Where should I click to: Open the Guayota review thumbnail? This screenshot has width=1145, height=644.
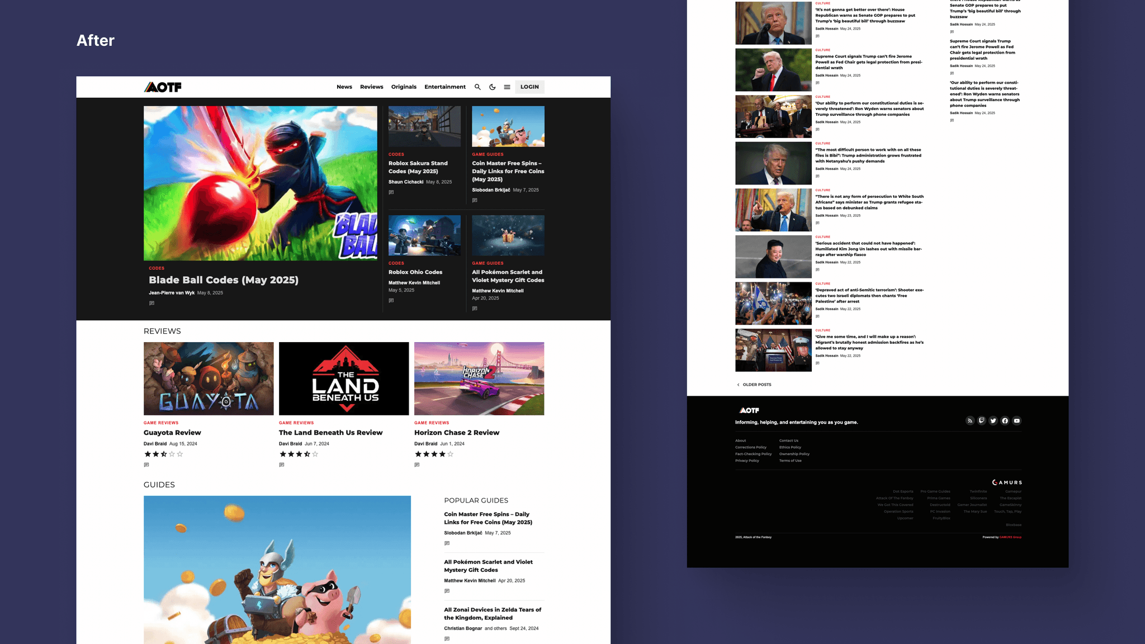209,378
